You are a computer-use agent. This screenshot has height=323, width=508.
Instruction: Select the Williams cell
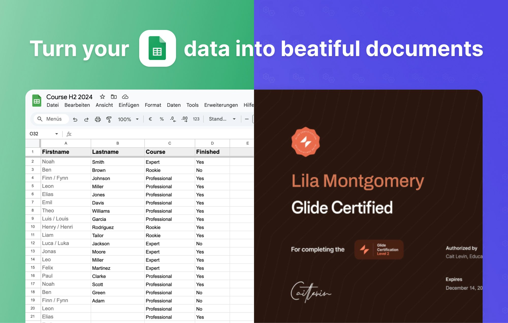tap(118, 211)
